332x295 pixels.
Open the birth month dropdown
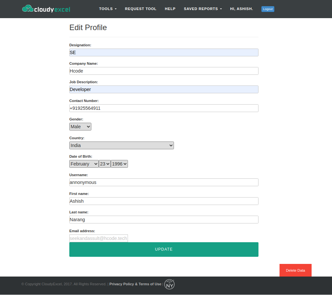pyautogui.click(x=84, y=164)
